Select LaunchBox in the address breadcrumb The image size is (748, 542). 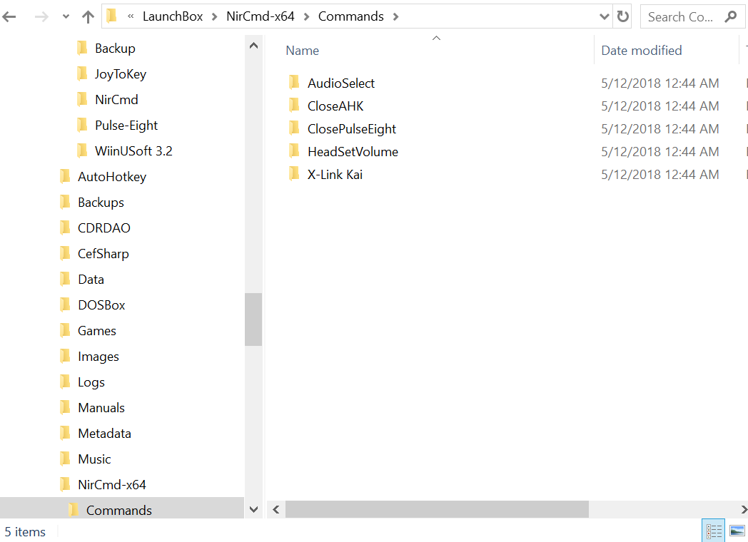coord(173,16)
